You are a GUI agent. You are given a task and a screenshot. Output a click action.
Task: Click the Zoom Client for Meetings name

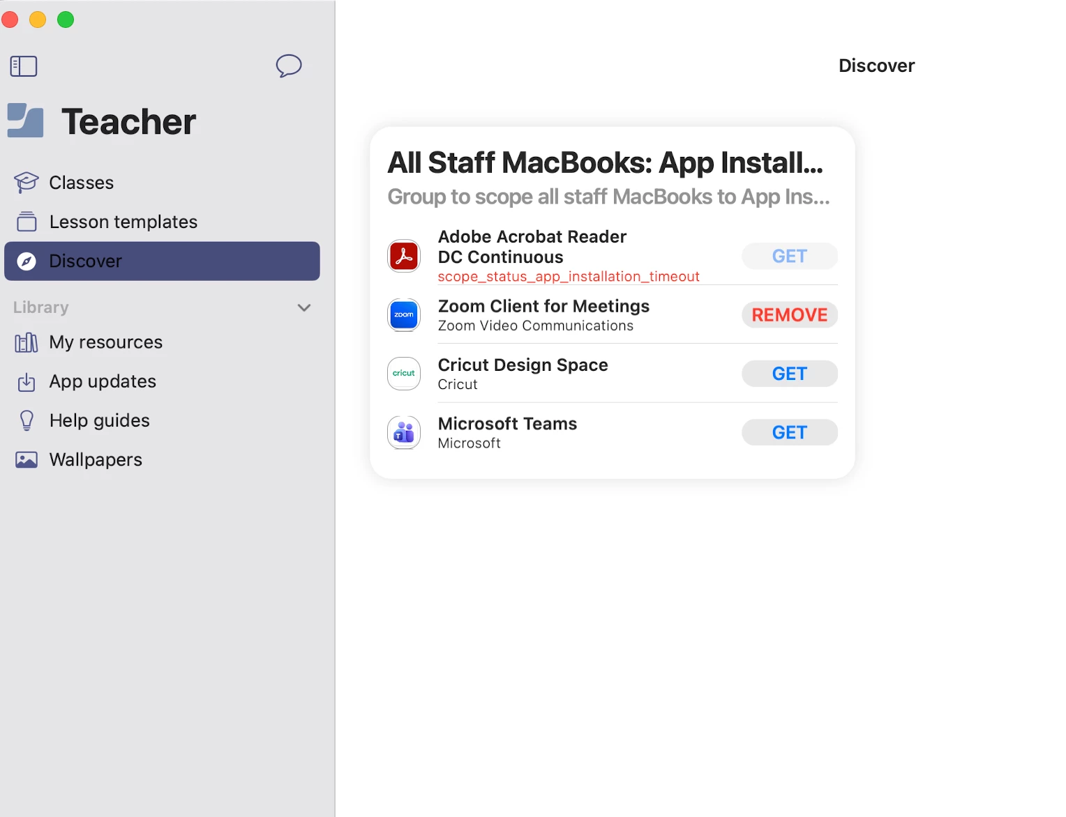543,306
